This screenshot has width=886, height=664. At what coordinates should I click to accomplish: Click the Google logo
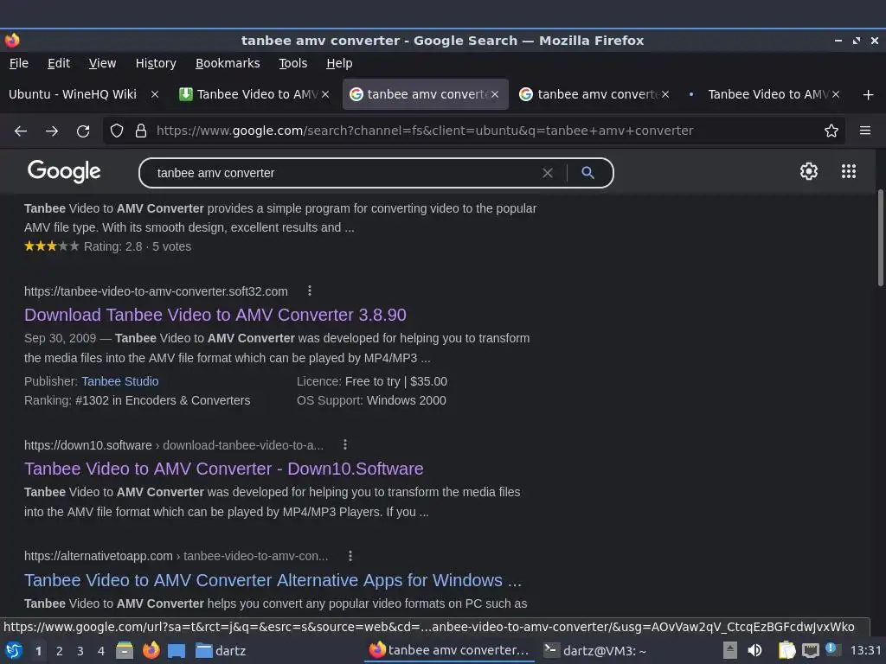point(64,171)
